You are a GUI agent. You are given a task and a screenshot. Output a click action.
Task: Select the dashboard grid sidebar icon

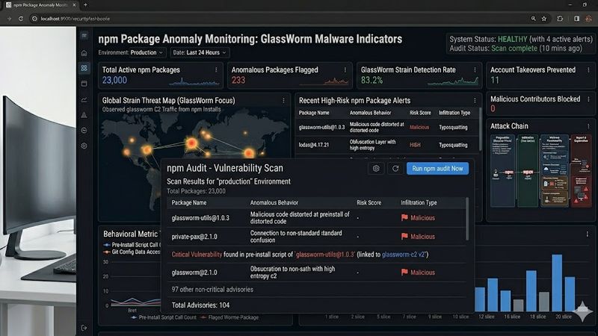pyautogui.click(x=84, y=68)
